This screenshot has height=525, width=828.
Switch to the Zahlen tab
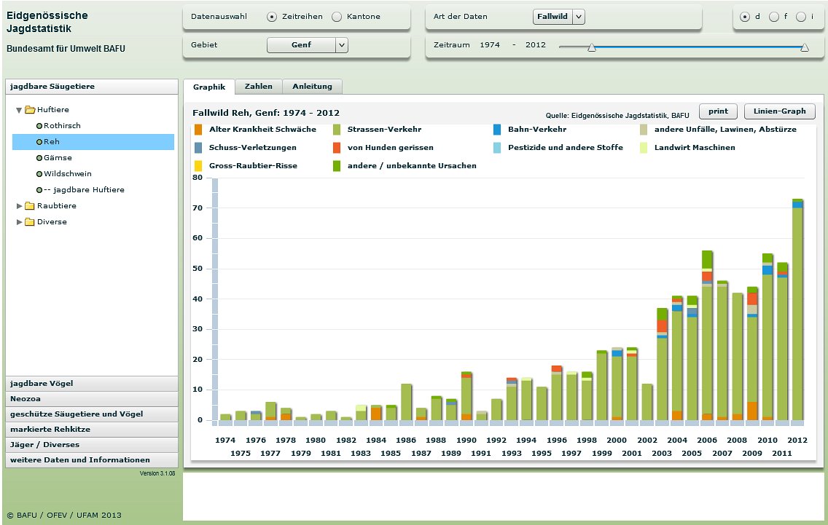259,87
